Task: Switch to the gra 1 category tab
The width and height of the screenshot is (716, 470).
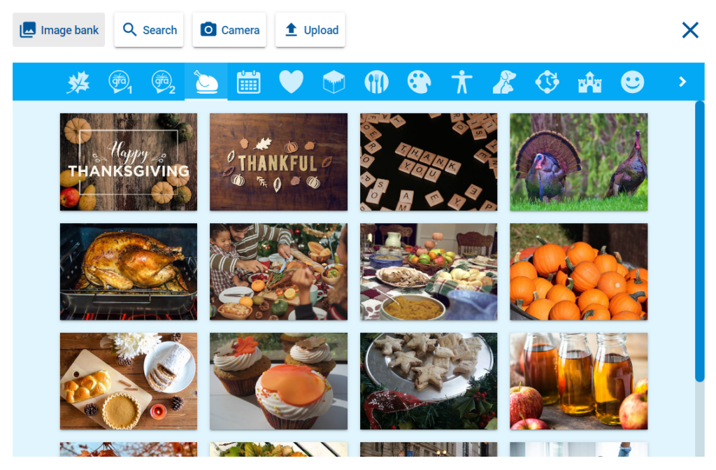Action: coord(120,83)
